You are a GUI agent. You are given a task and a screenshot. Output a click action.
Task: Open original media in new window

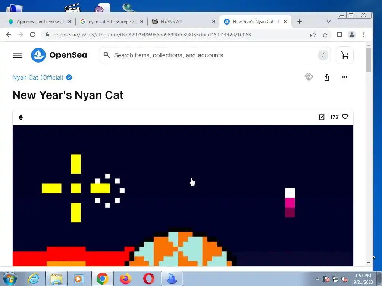click(x=322, y=117)
